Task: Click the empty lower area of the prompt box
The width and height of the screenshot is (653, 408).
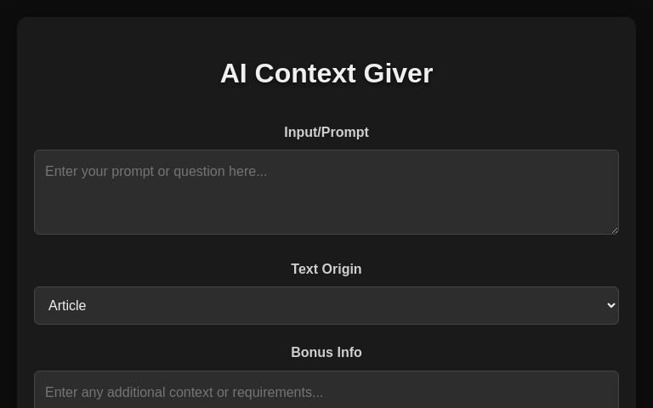Action: pos(326,218)
